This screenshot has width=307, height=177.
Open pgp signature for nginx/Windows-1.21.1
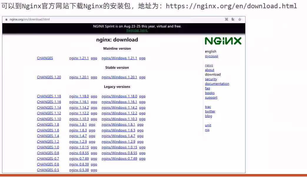point(142,58)
